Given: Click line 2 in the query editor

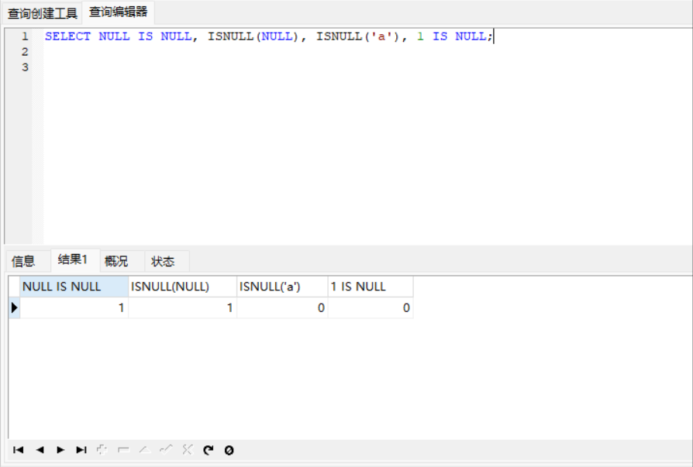Looking at the screenshot, I should point(233,52).
